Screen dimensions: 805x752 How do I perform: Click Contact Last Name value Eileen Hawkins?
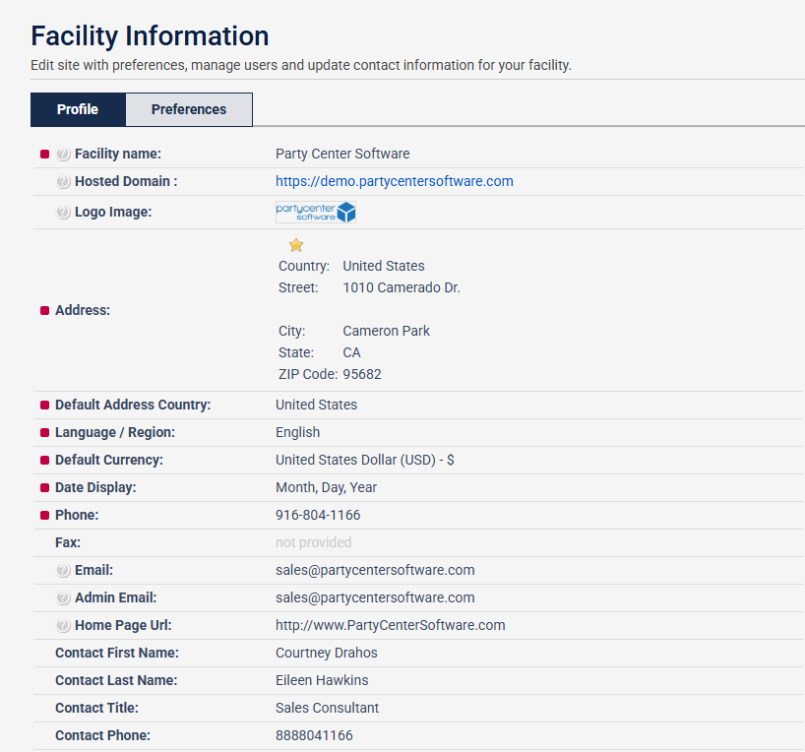click(322, 680)
